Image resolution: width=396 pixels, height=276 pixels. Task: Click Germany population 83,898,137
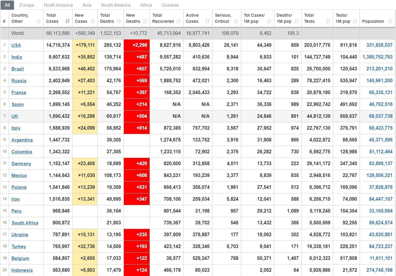pyautogui.click(x=381, y=163)
